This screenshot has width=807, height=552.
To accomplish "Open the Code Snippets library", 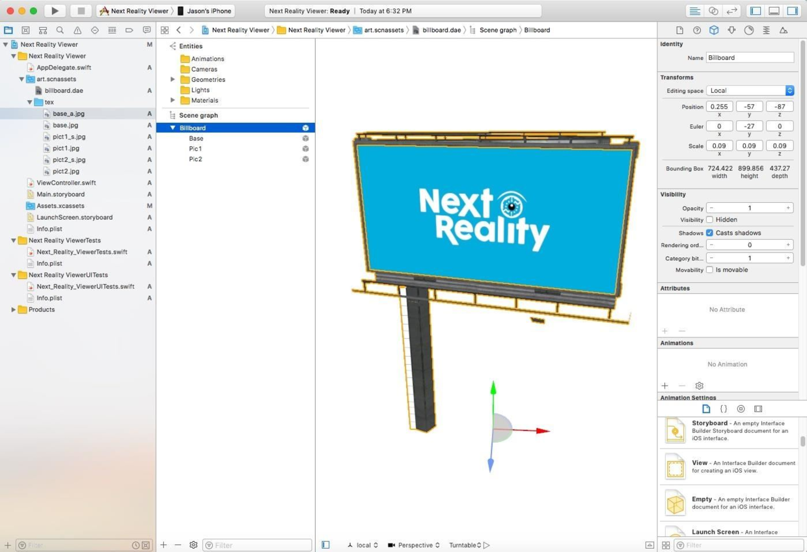I will tap(724, 408).
